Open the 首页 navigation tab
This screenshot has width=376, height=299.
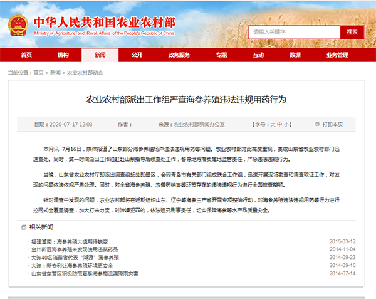pos(26,55)
